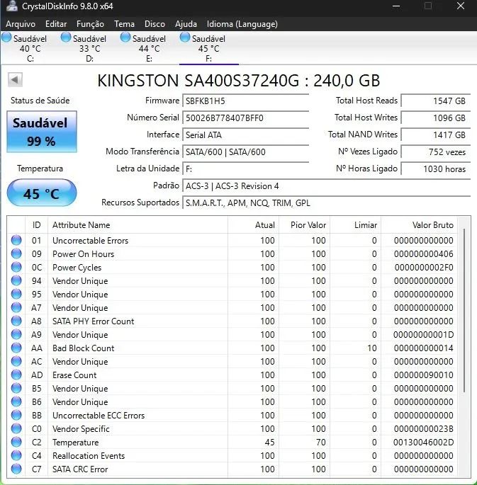Click the Recursos Suportados field
Viewport: 477px width, 485px height.
327,203
